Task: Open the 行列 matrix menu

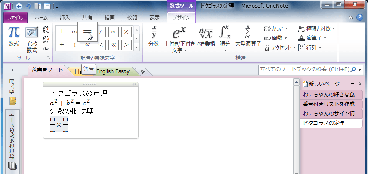Action: 309,48
